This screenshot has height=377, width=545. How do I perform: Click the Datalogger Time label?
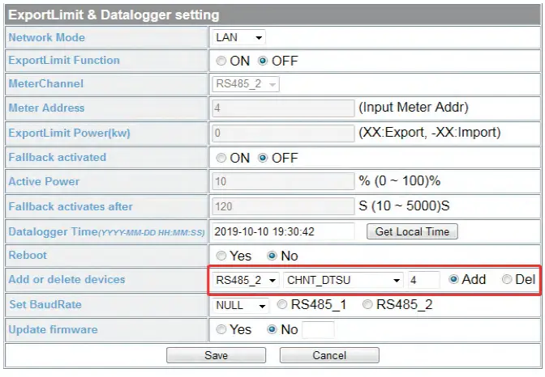107,231
